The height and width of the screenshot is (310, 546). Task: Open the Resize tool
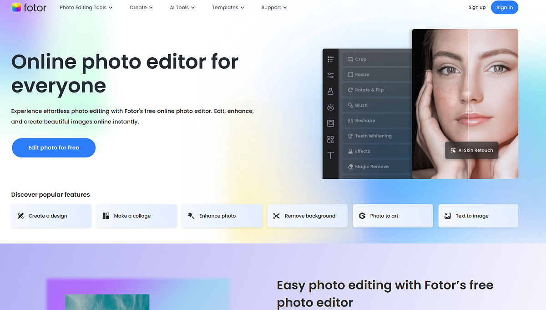[377, 74]
